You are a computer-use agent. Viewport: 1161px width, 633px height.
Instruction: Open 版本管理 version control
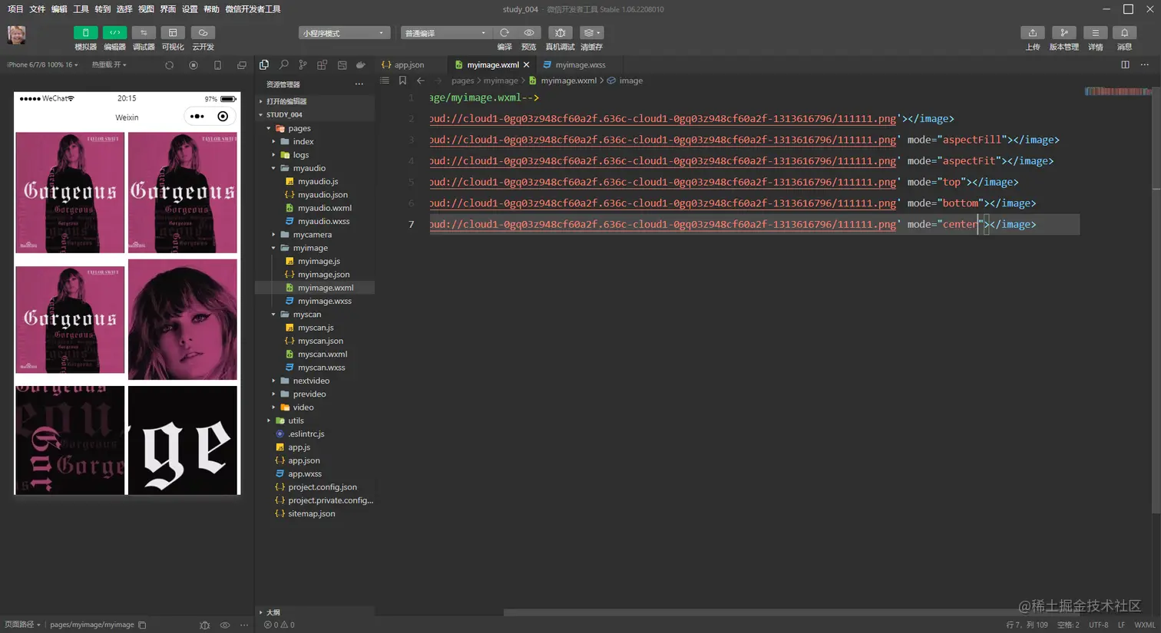(x=1063, y=33)
